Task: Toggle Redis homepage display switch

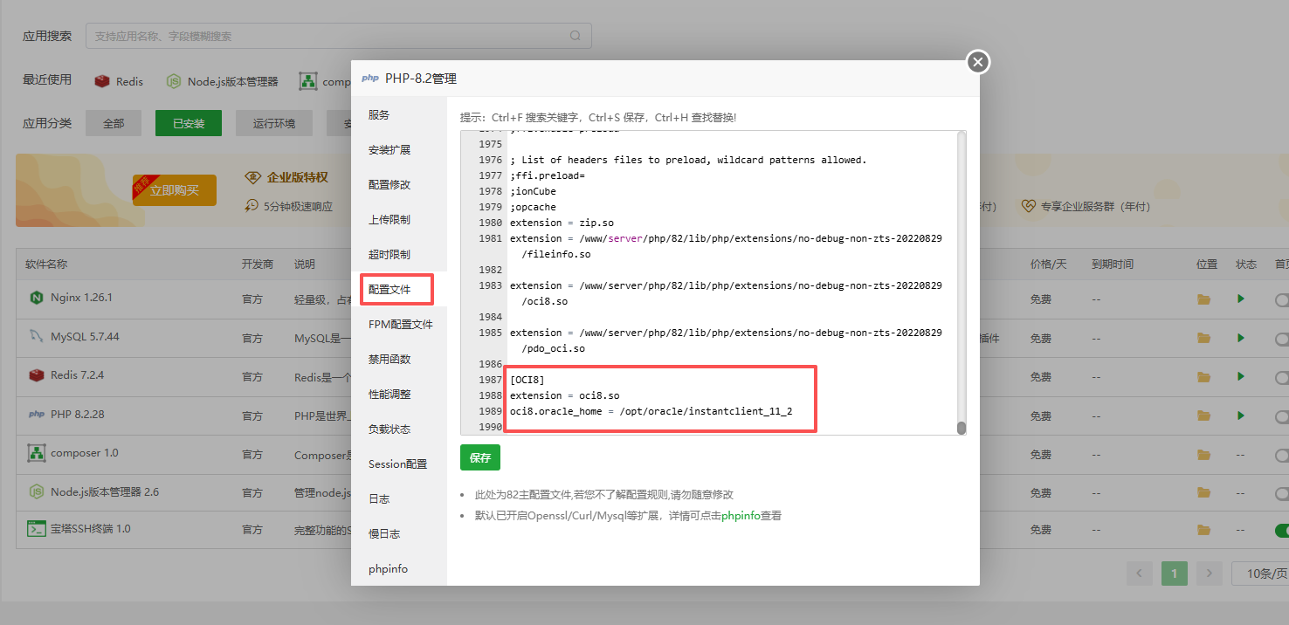Action: [1282, 377]
